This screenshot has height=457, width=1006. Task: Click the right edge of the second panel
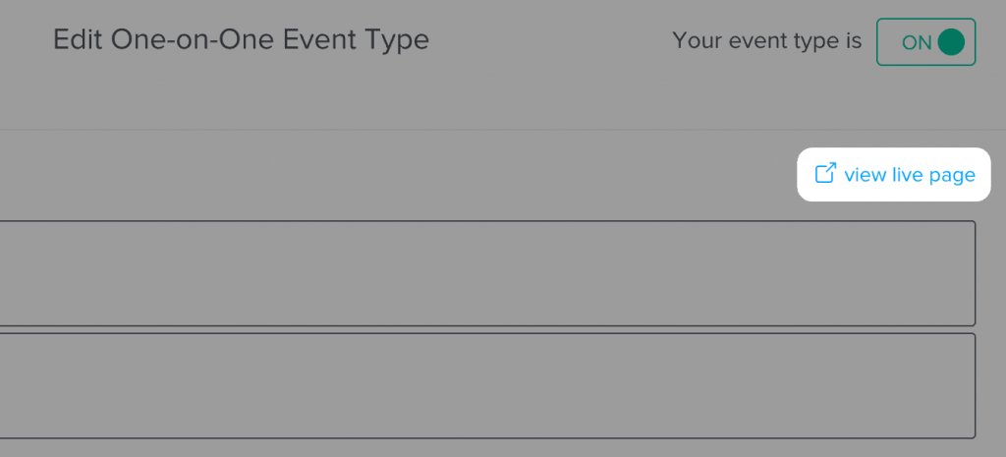click(976, 386)
